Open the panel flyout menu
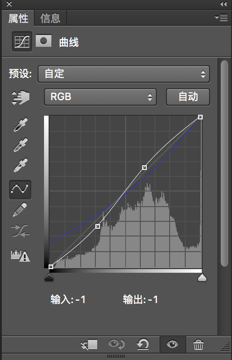This screenshot has width=232, height=360. coord(221,17)
